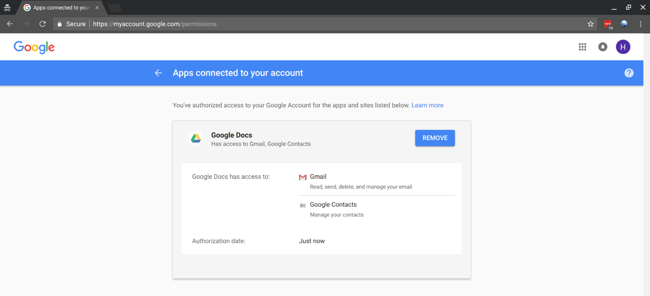Click the Gmail icon

[303, 177]
